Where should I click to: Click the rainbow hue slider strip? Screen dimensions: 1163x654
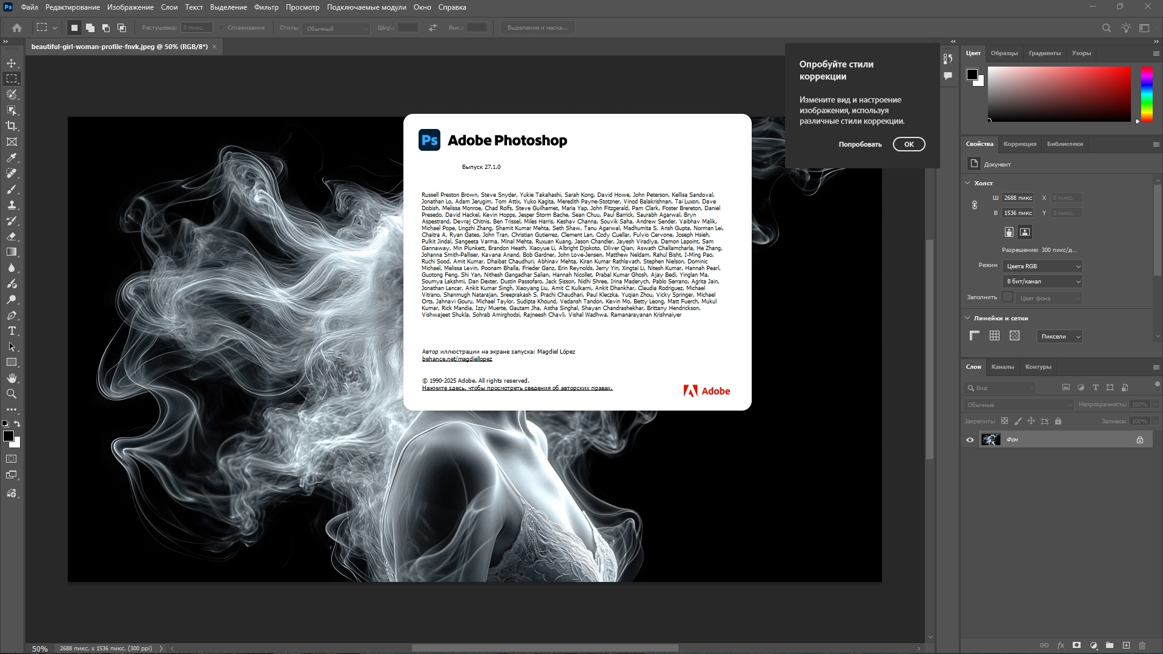[1147, 94]
